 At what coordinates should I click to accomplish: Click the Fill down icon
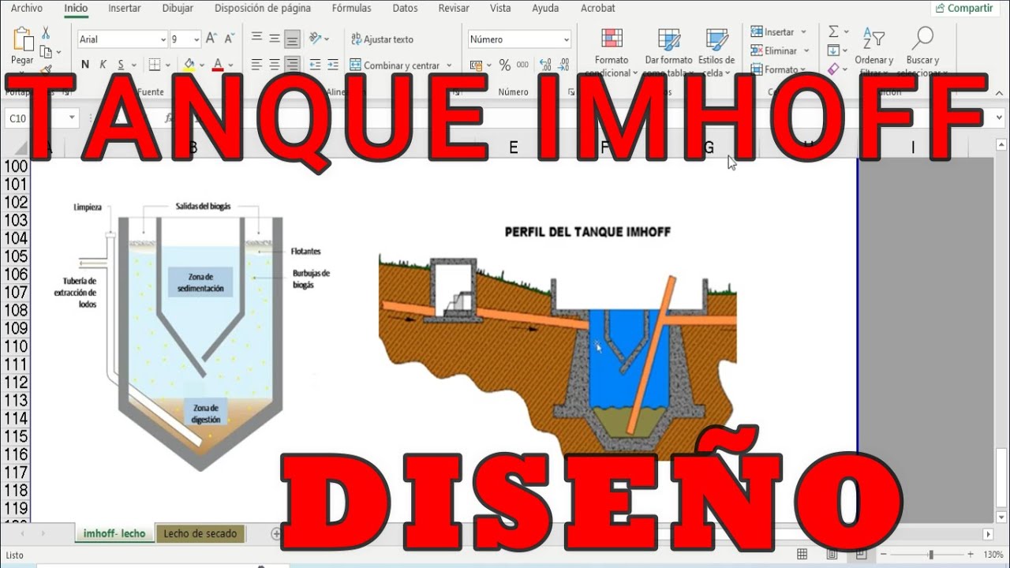[833, 50]
